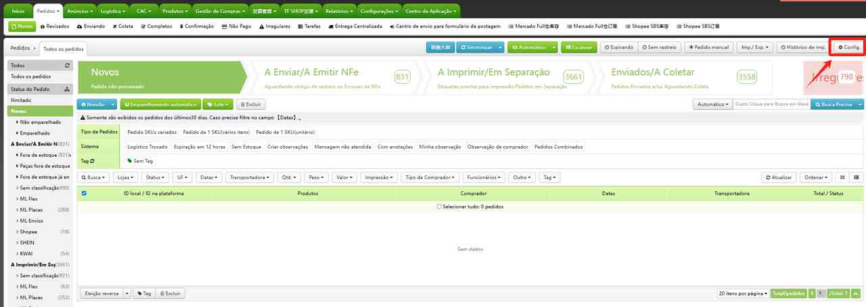Switch to the grid view layout icon

click(842, 177)
